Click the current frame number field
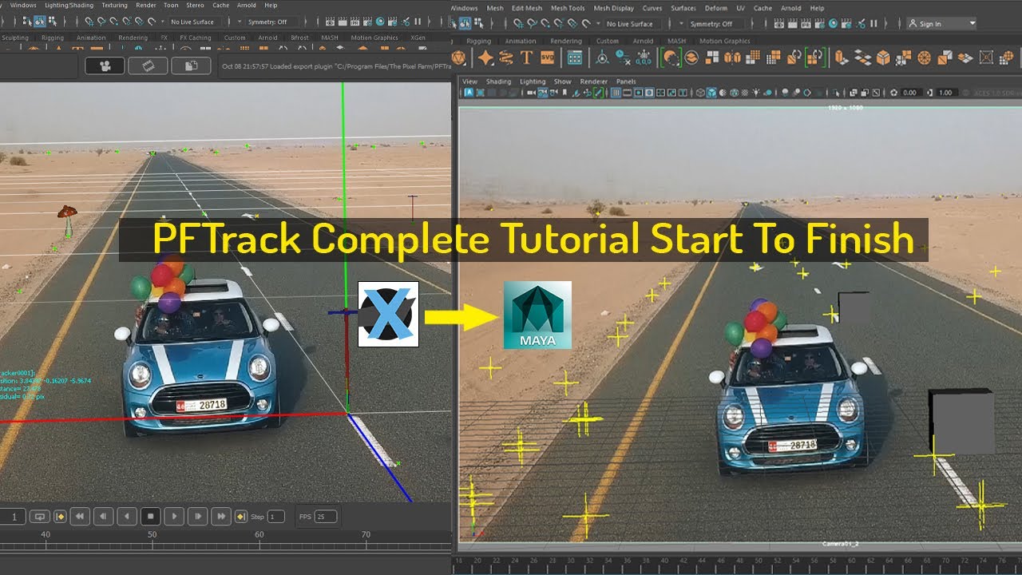The height and width of the screenshot is (575, 1022). (12, 517)
